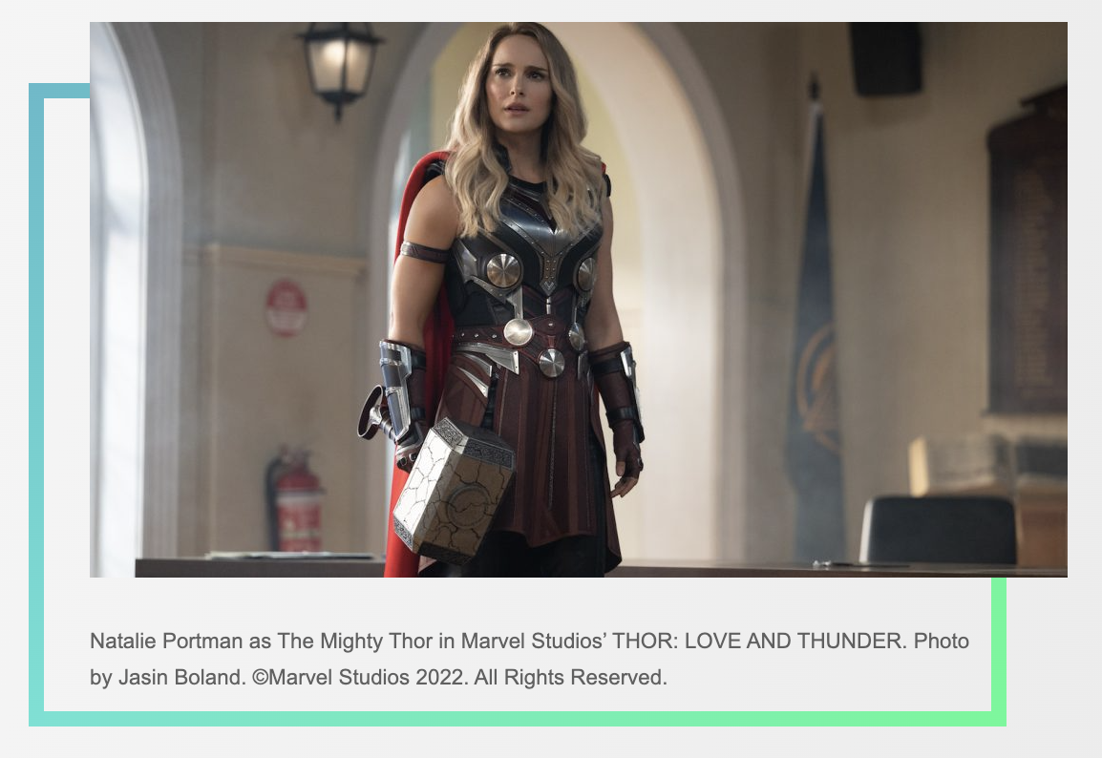Click '©Marvel Studios 2022' in the caption
The height and width of the screenshot is (758, 1102).
[x=360, y=677]
